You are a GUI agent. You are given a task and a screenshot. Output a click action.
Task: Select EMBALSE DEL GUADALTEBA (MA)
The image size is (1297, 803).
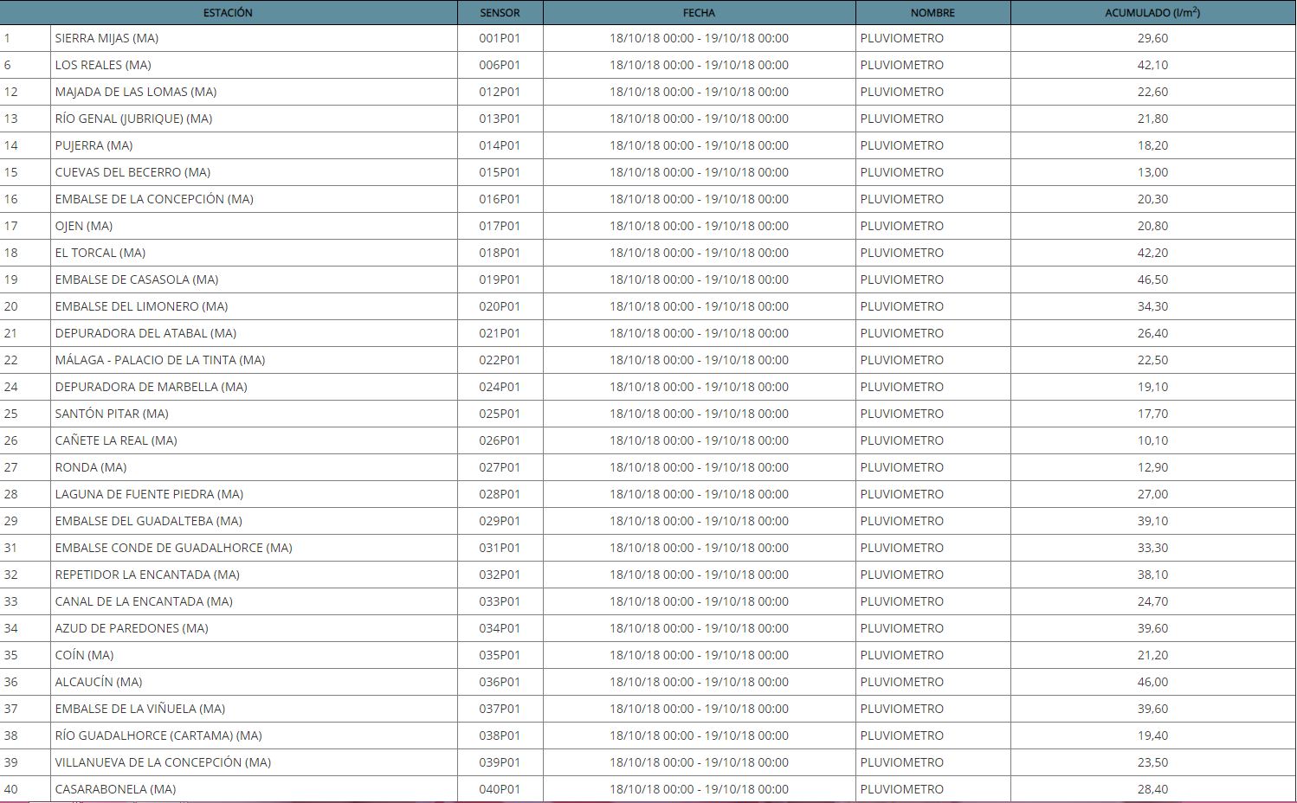tap(149, 521)
